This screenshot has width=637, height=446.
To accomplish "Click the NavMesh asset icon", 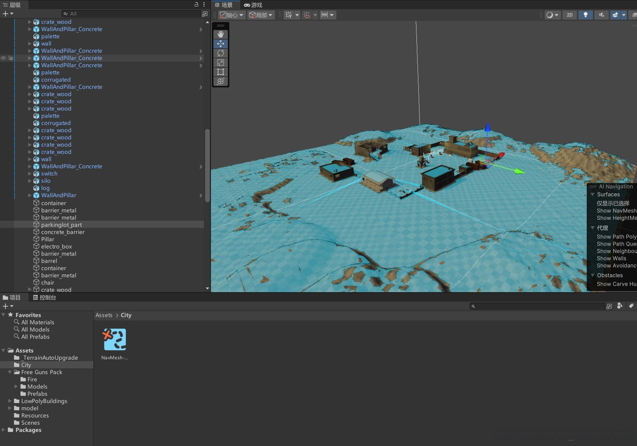I will [x=115, y=339].
